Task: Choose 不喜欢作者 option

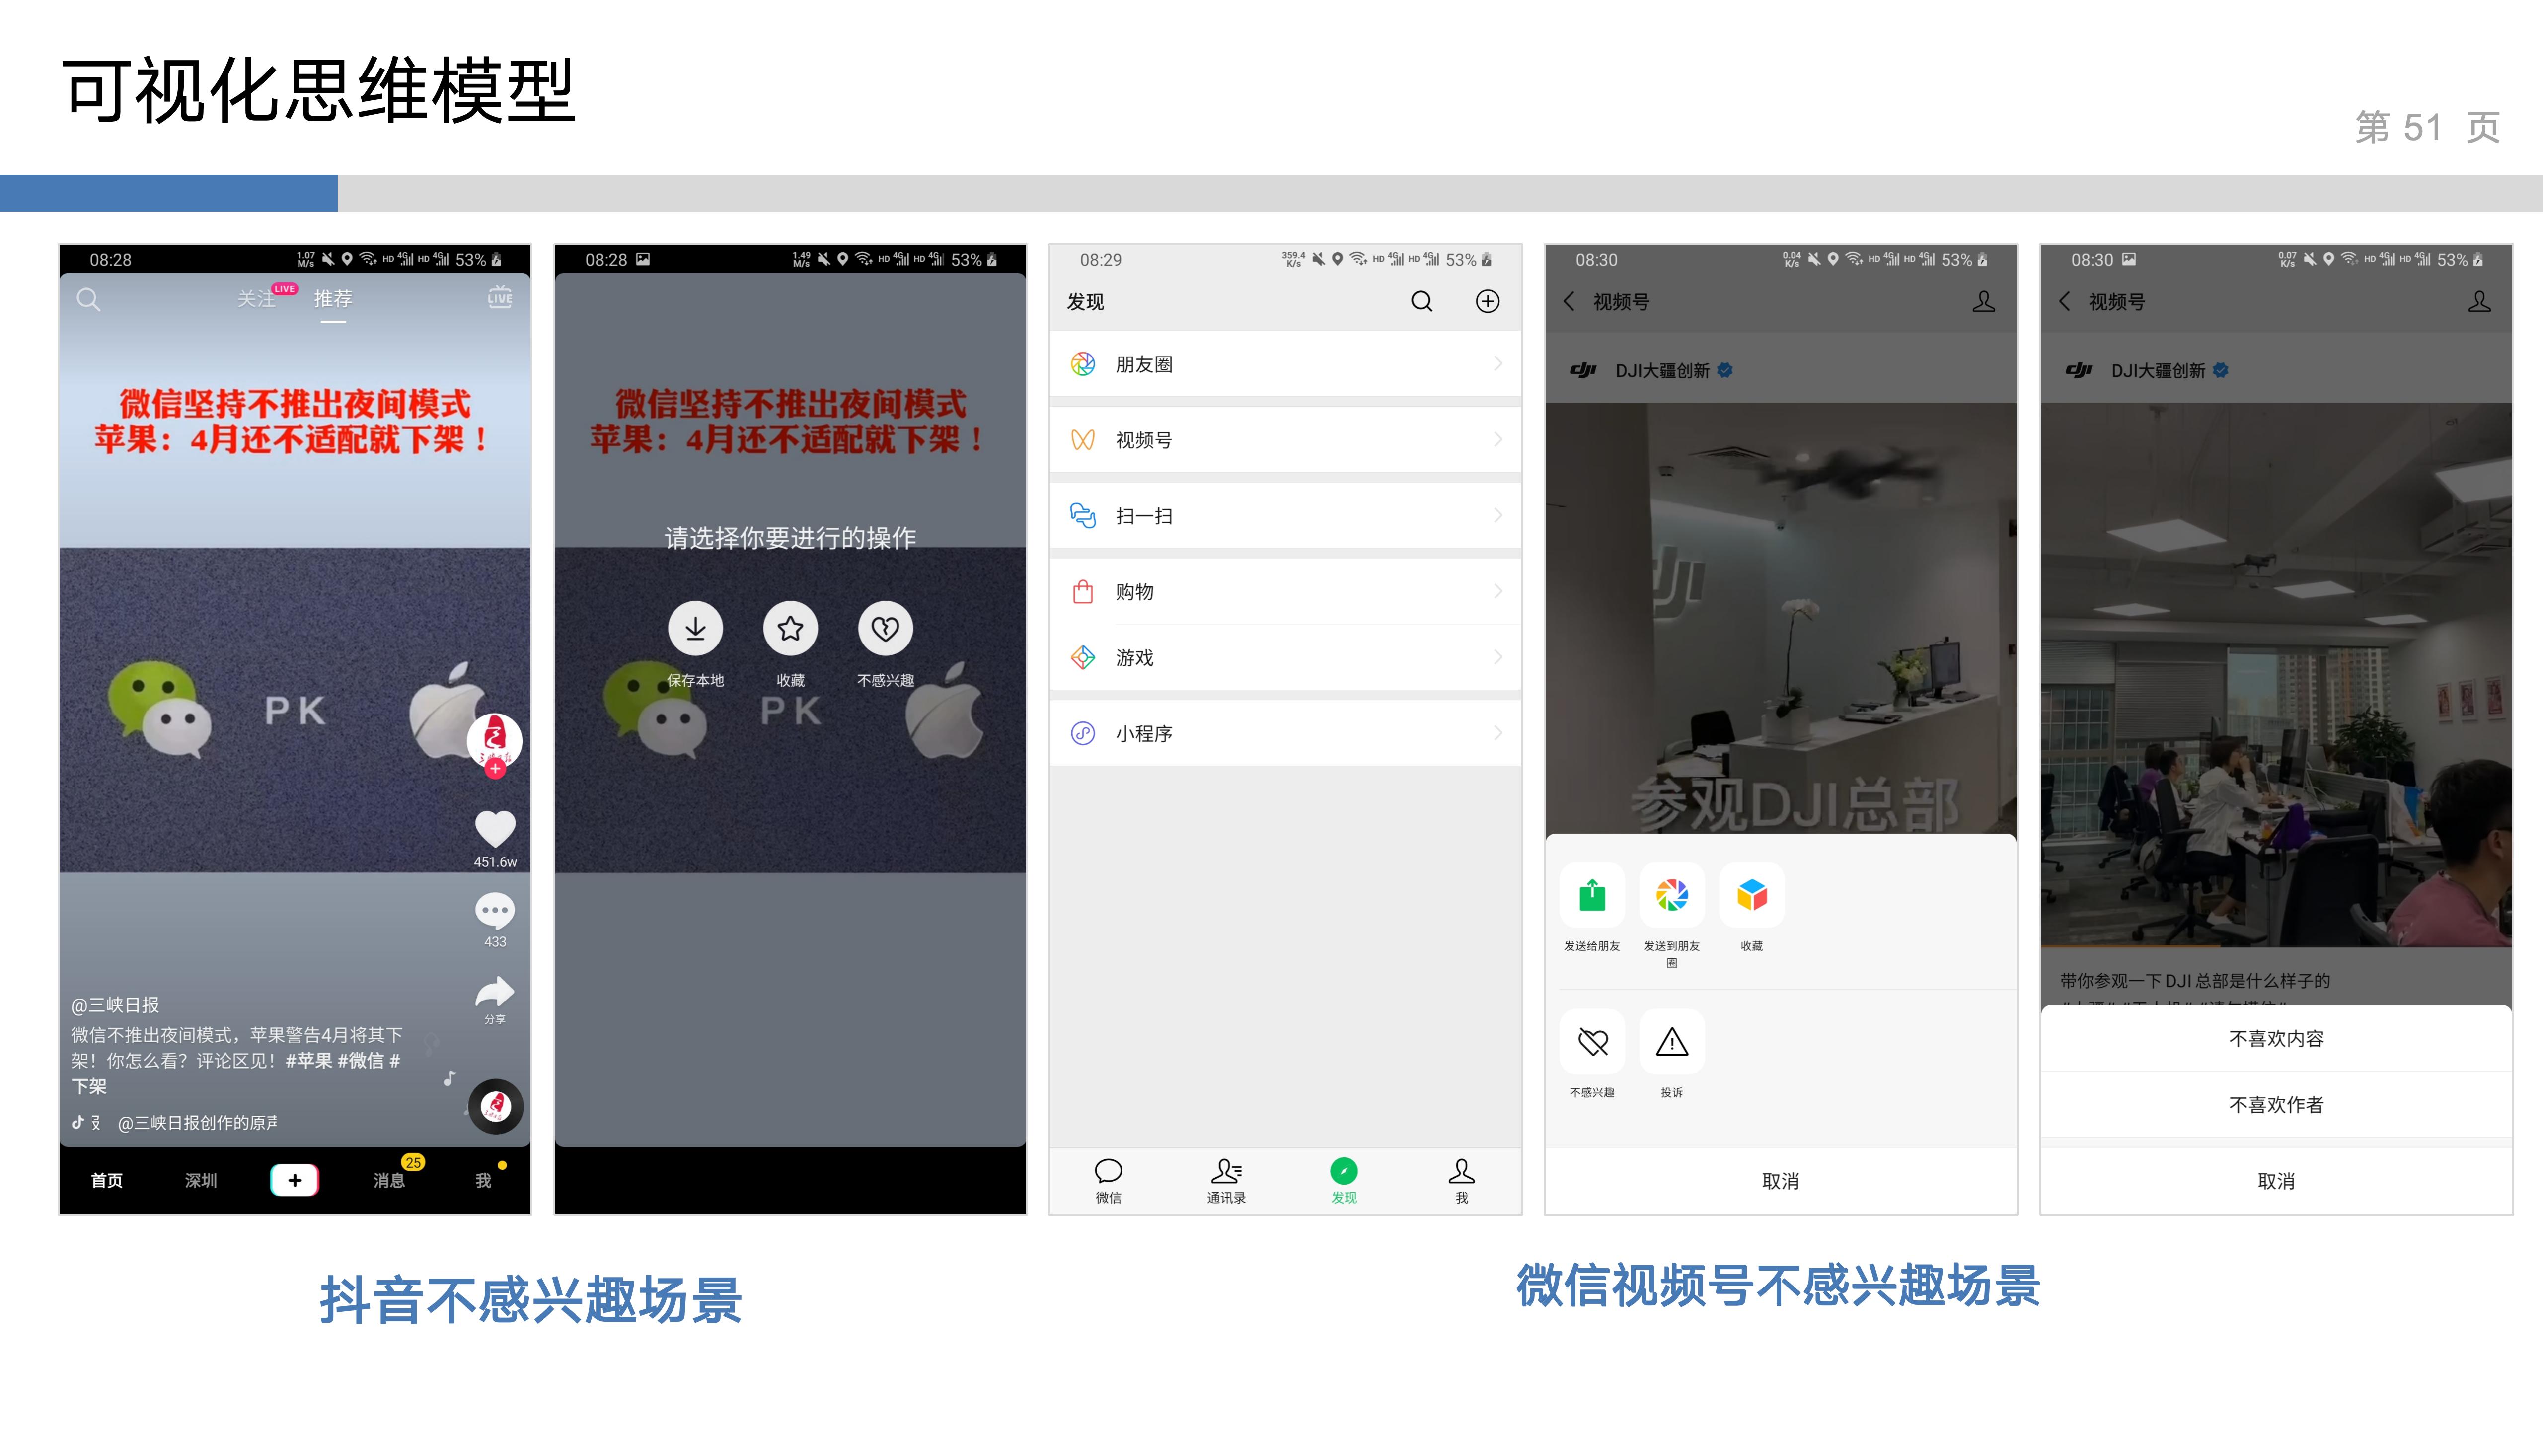Action: [x=2276, y=1104]
